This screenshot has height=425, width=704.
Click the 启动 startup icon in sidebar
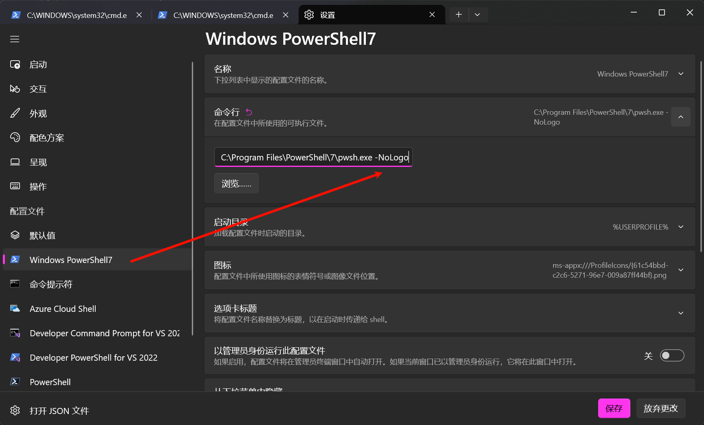[15, 64]
